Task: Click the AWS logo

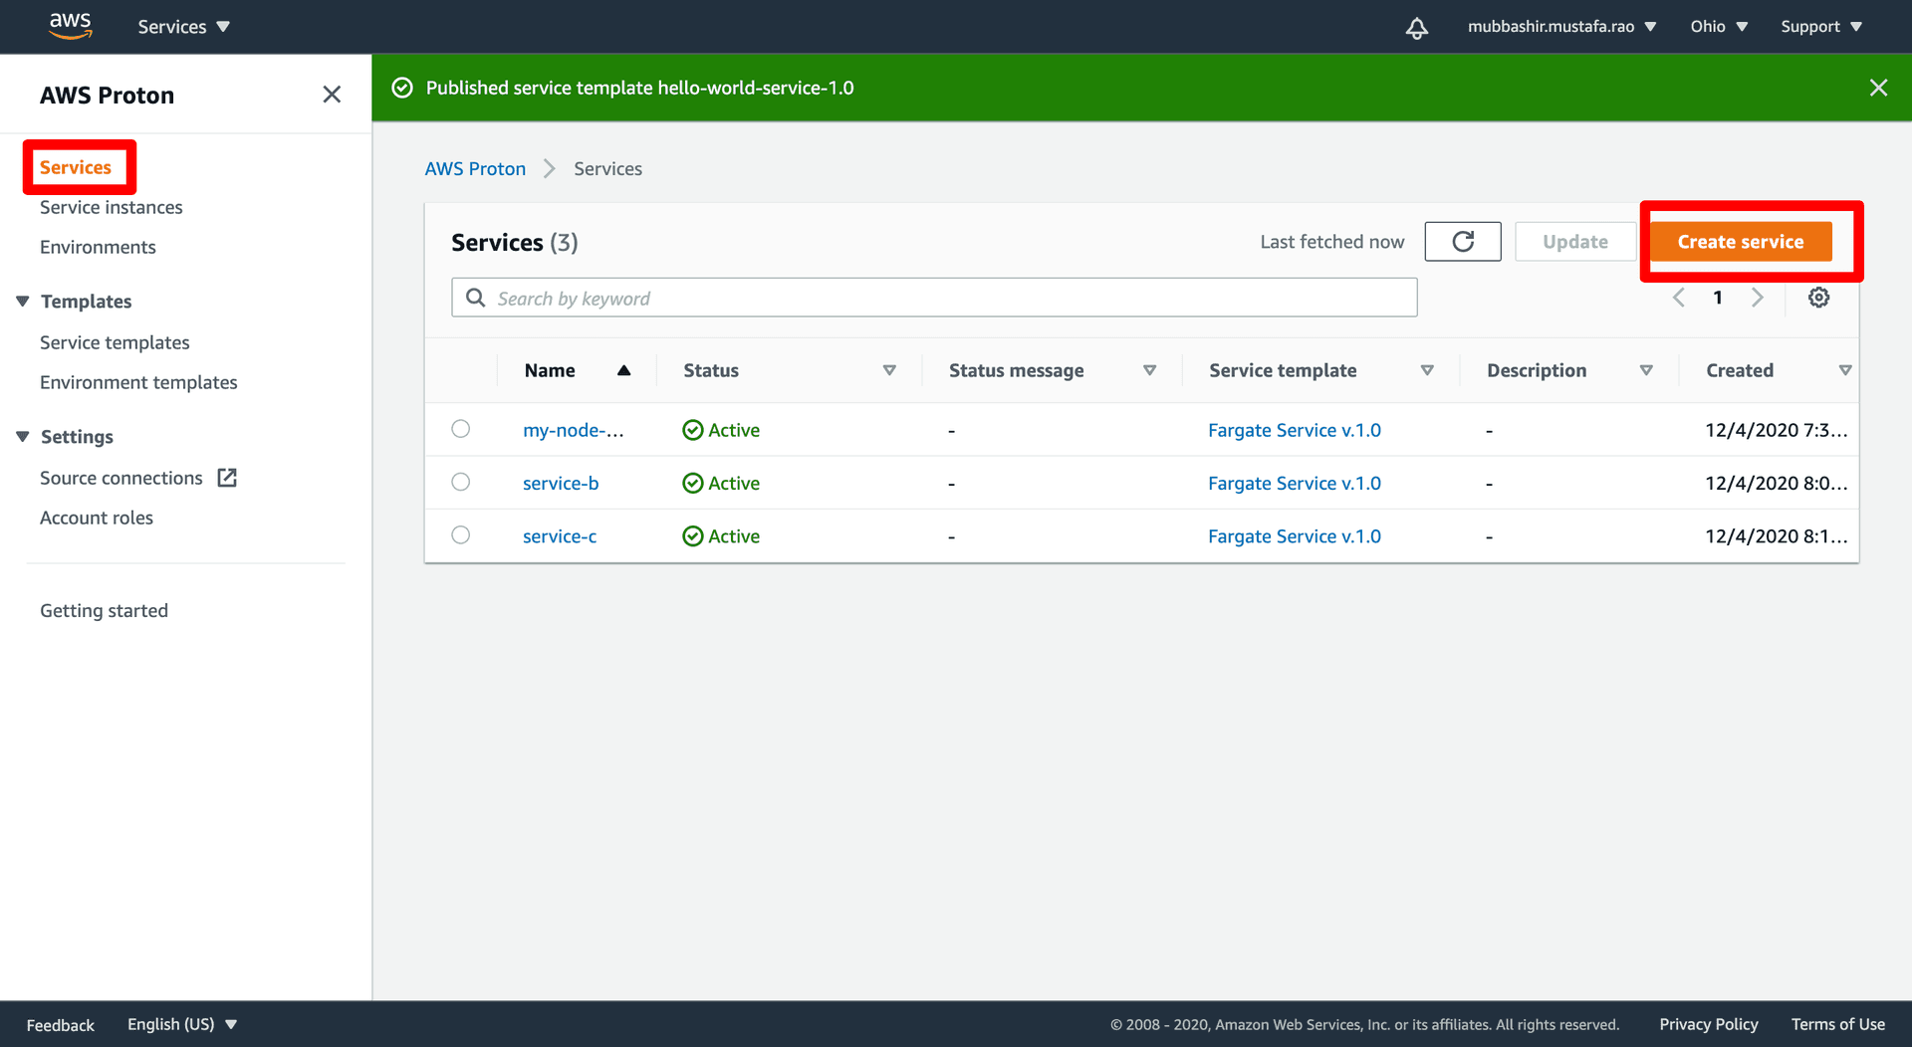Action: coord(71,26)
